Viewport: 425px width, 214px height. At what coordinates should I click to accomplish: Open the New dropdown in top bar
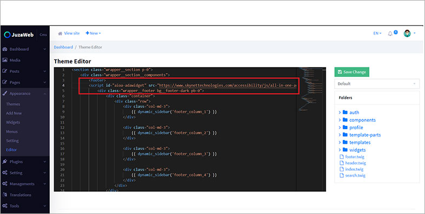pos(93,34)
